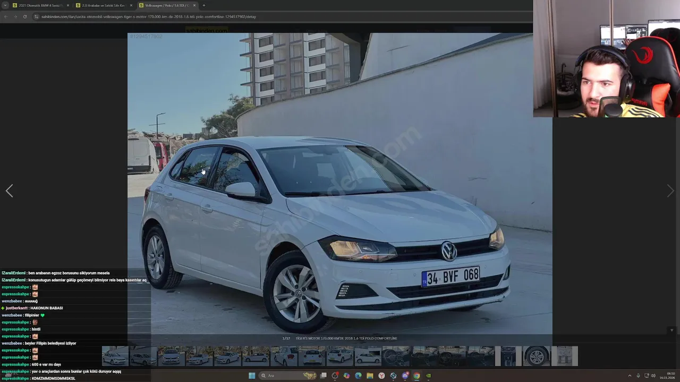Select the Volkswagen / Polo / 1.6 TDI tab
This screenshot has width=680, height=382.
(x=166, y=5)
